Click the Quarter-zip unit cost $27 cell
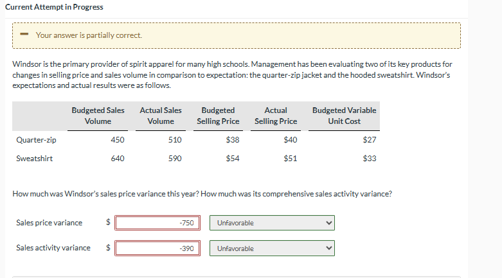Image resolution: width=502 pixels, height=278 pixels. coord(370,140)
